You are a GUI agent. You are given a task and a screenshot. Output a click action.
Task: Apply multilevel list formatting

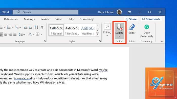click(17, 27)
